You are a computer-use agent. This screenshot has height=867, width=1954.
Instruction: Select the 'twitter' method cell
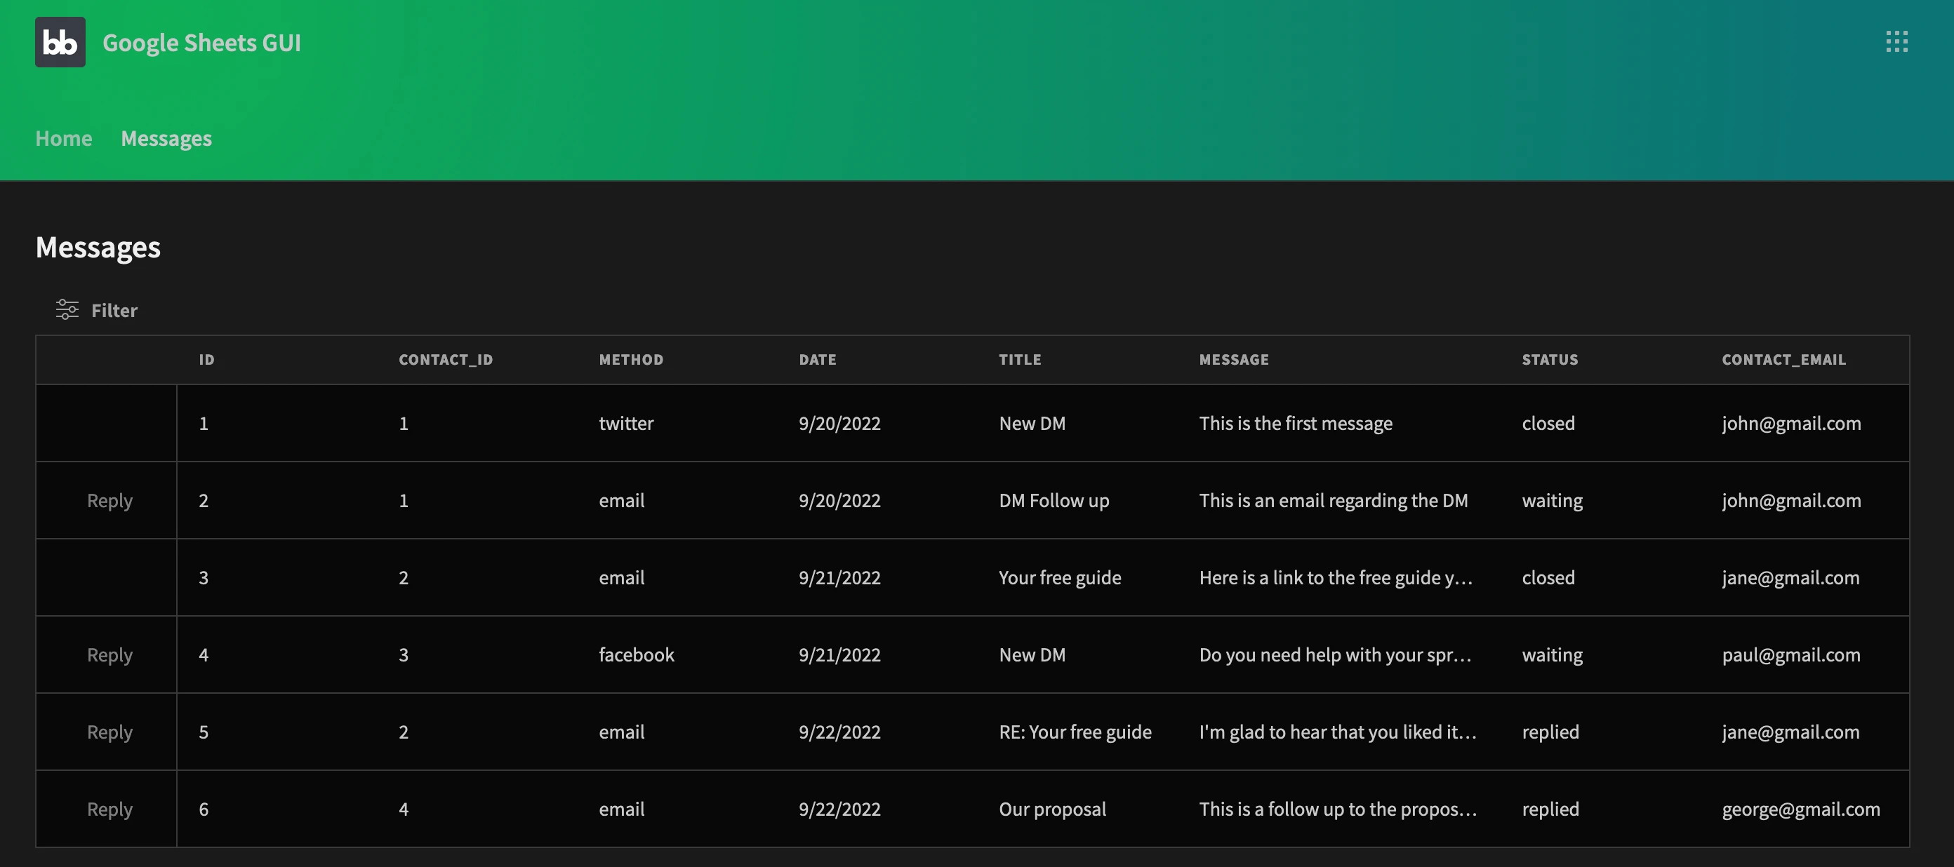(626, 423)
